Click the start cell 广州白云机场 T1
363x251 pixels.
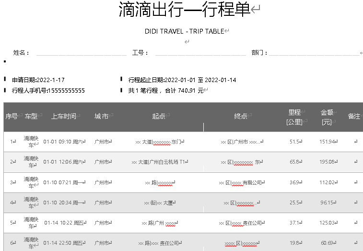pos(158,162)
